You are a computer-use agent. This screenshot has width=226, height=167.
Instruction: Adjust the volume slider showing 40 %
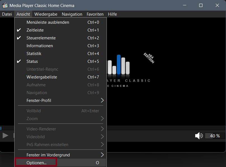coord(215,136)
